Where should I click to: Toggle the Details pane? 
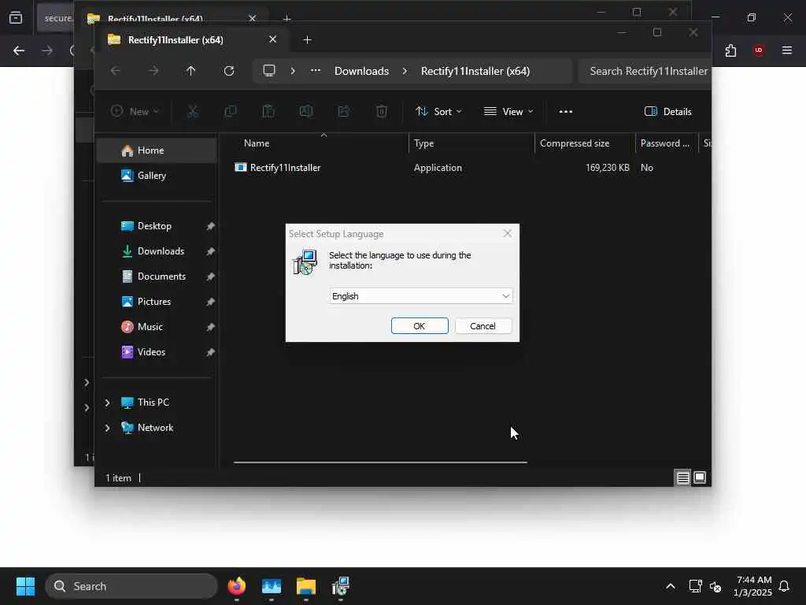[667, 111]
